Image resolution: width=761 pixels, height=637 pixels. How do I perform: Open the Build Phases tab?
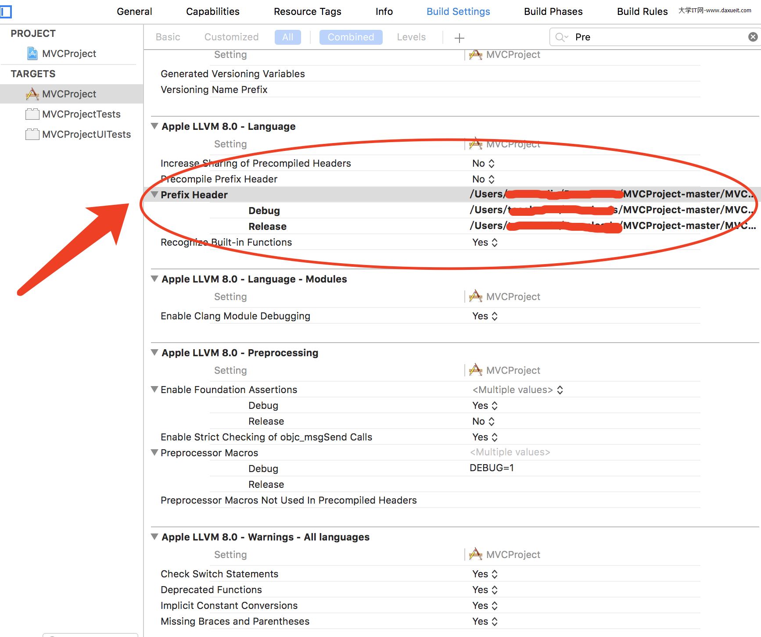(x=553, y=11)
